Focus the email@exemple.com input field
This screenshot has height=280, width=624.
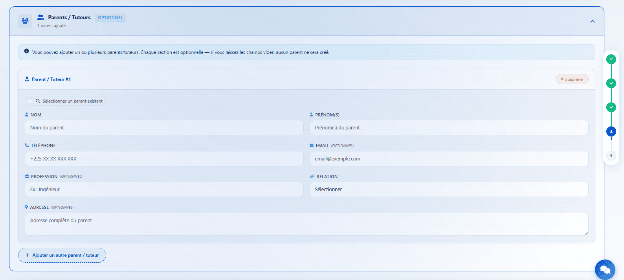point(449,159)
